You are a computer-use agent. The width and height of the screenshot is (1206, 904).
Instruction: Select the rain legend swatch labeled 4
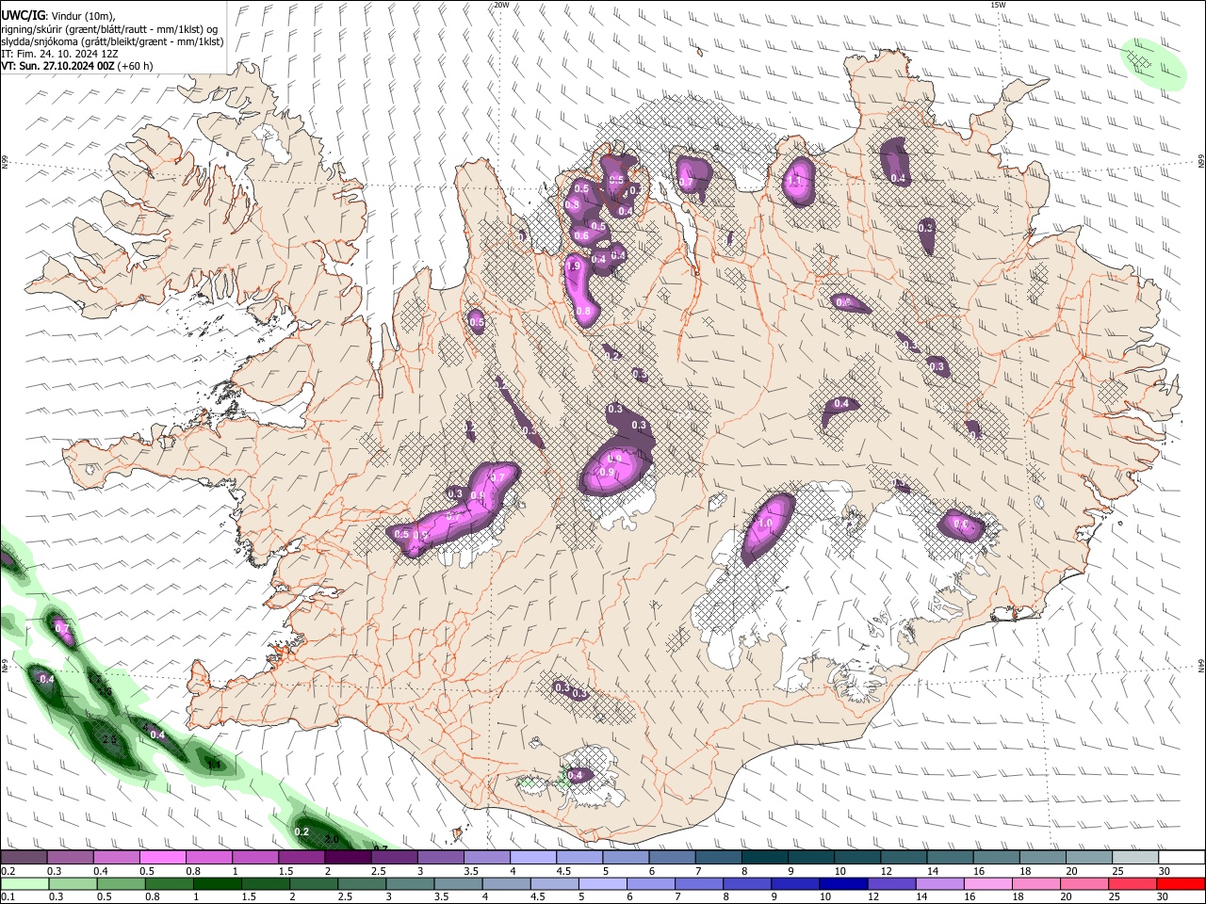506,883
